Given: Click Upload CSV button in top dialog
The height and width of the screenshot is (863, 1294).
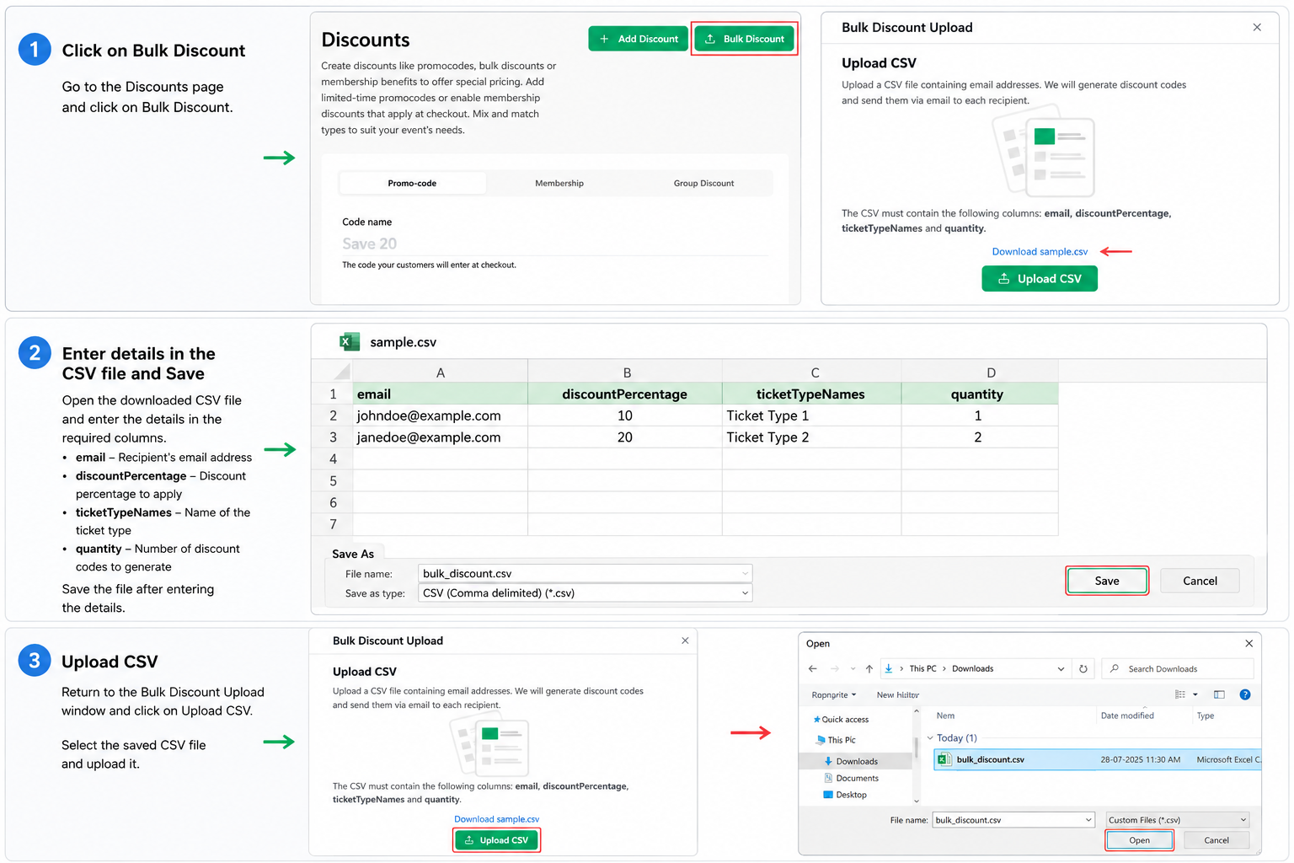Looking at the screenshot, I should click(x=1040, y=279).
